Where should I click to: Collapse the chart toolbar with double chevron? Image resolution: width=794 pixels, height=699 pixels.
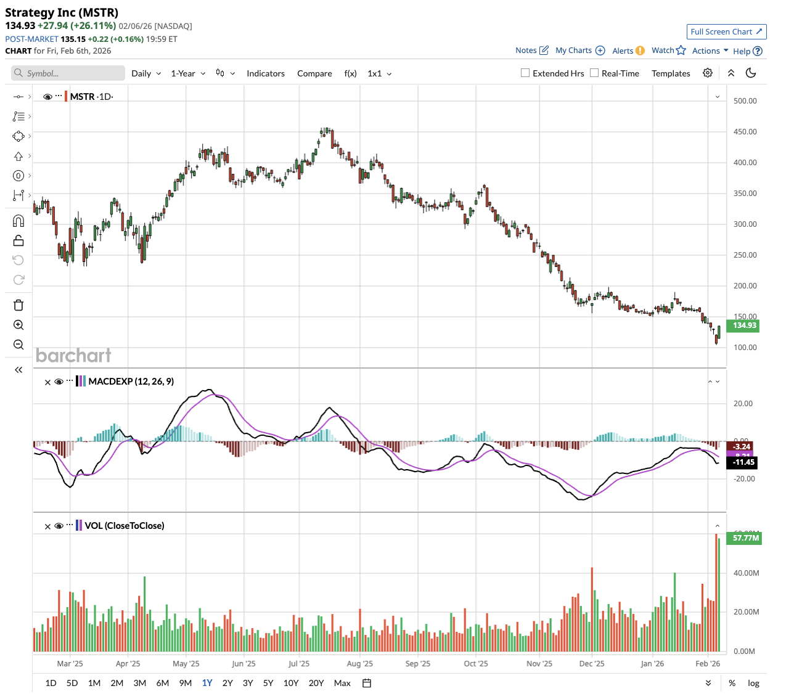(731, 73)
